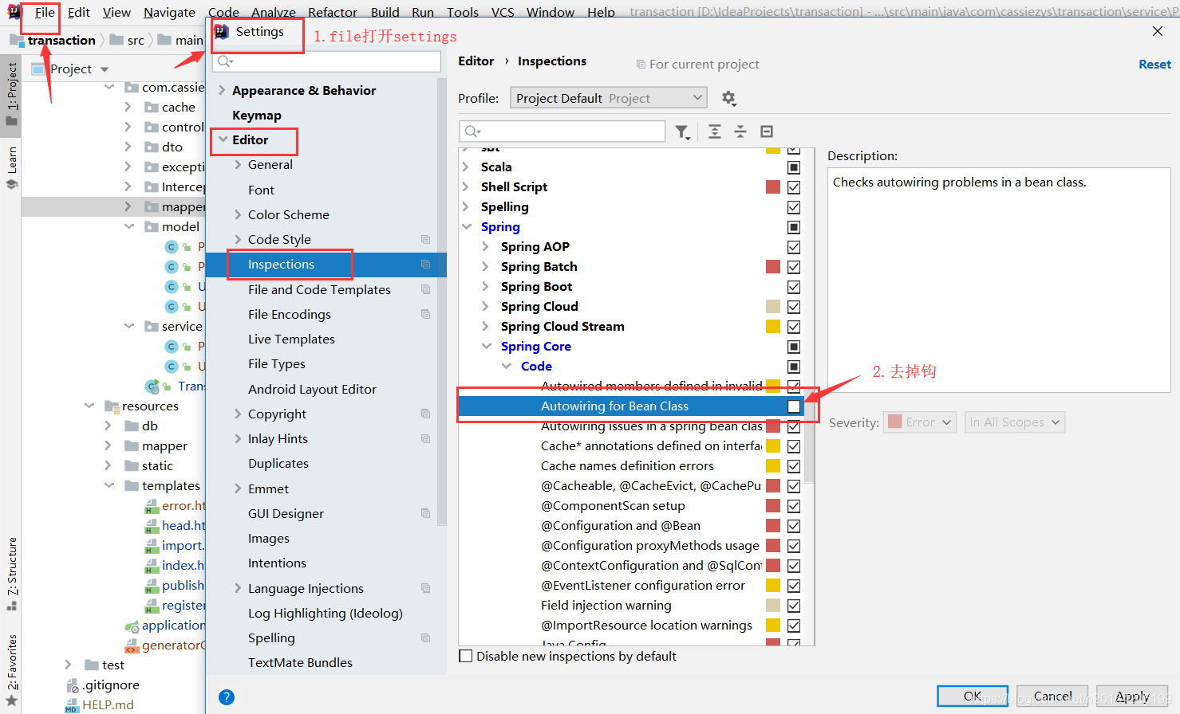The height and width of the screenshot is (714, 1180).
Task: Open the Refactor menu
Action: pos(333,12)
